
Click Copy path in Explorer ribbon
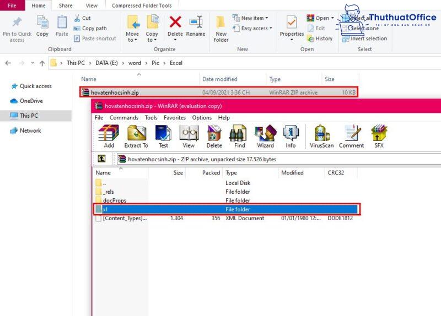pyautogui.click(x=90, y=29)
